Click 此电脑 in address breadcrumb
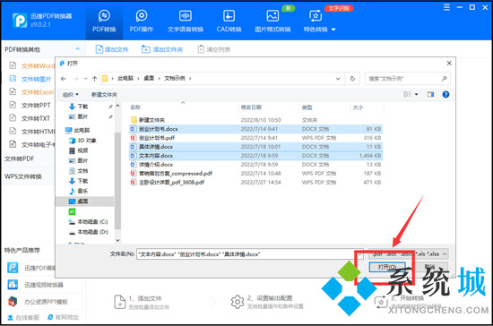This screenshot has width=493, height=326. tap(125, 78)
